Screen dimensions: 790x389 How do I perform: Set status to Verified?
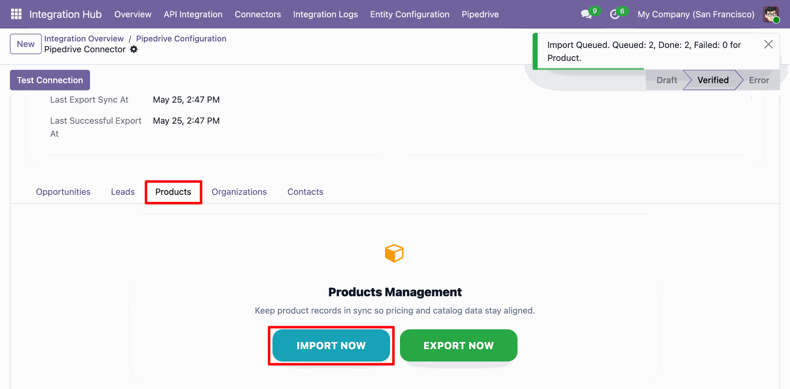(x=713, y=80)
